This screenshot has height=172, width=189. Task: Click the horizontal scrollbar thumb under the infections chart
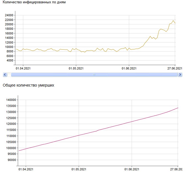point(94,75)
